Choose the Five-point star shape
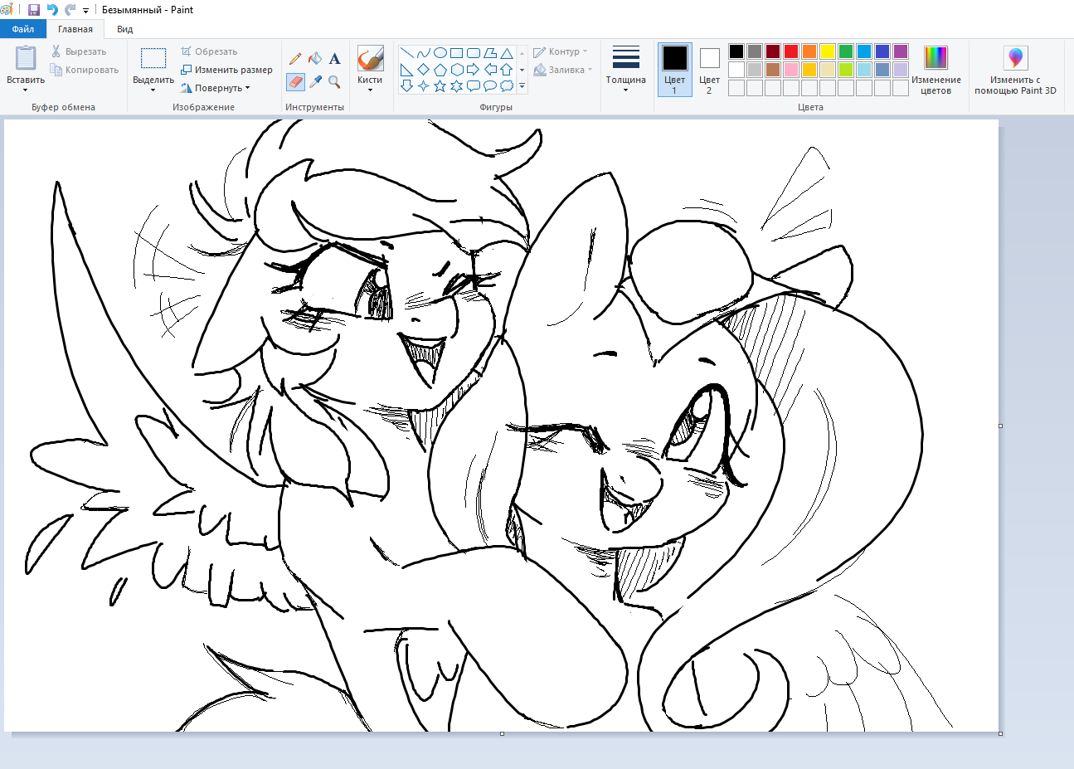The image size is (1074, 769). point(440,85)
